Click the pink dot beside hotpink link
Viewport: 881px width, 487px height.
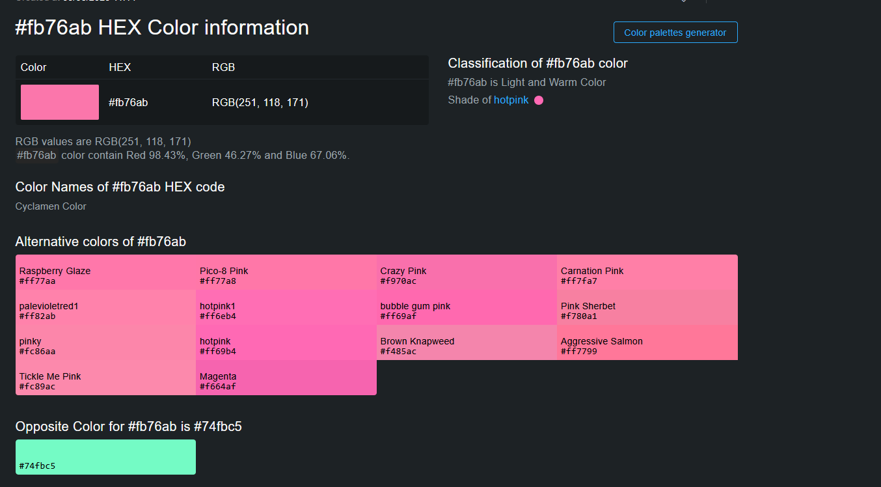(x=539, y=100)
